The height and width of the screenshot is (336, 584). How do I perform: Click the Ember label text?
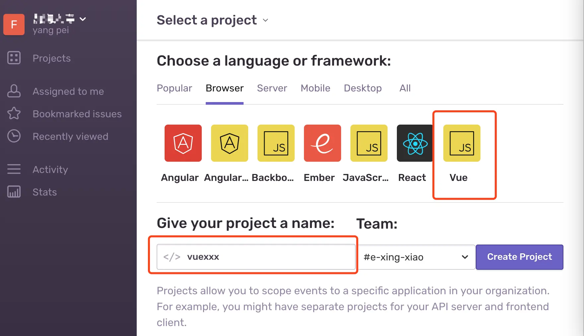tap(319, 178)
